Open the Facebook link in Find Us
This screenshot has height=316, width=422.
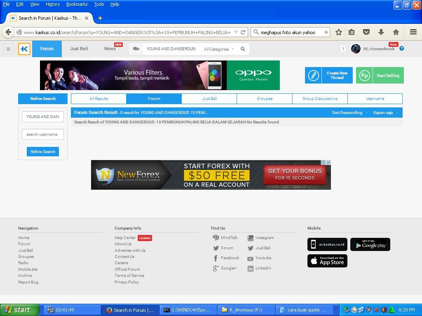click(226, 258)
